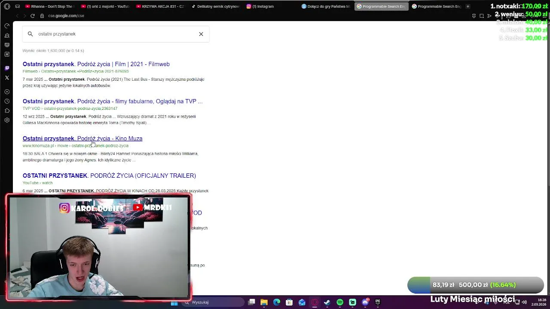Open Spotify from the taskbar
The width and height of the screenshot is (550, 309).
(x=340, y=303)
